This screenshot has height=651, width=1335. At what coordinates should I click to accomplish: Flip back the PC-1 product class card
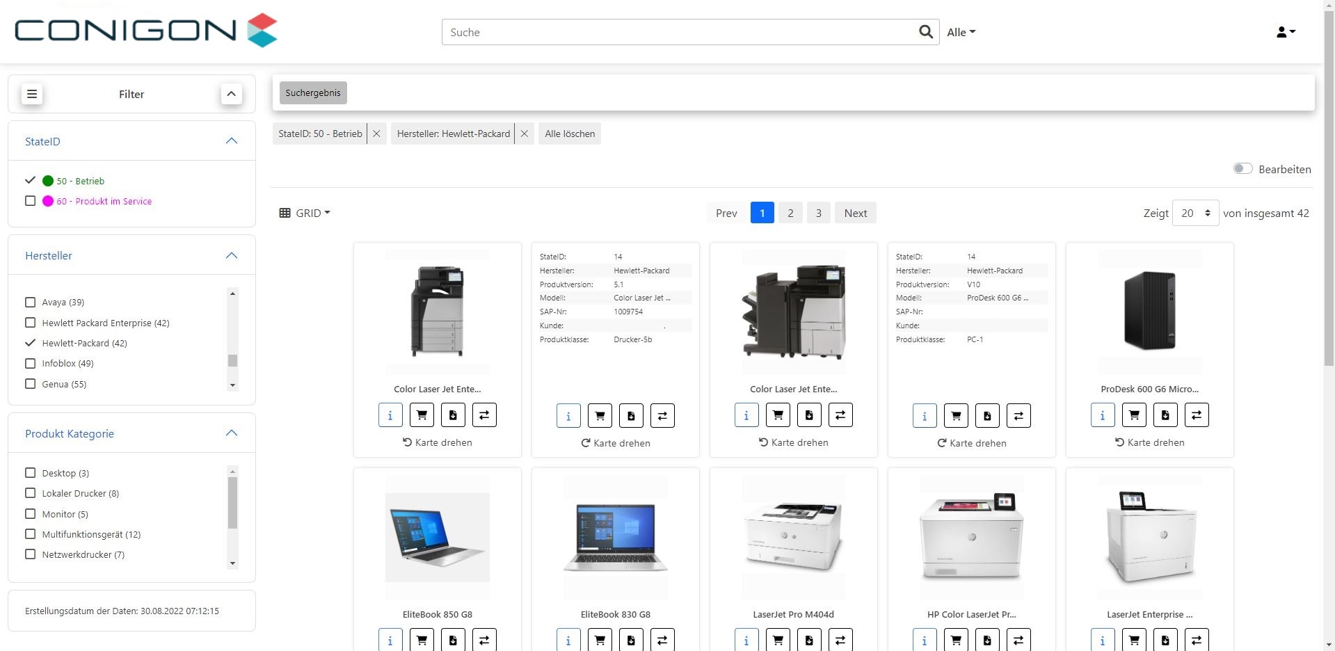point(972,443)
